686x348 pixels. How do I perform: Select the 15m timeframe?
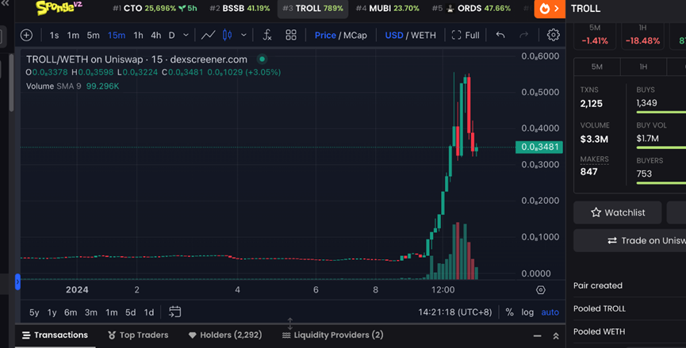(x=117, y=35)
